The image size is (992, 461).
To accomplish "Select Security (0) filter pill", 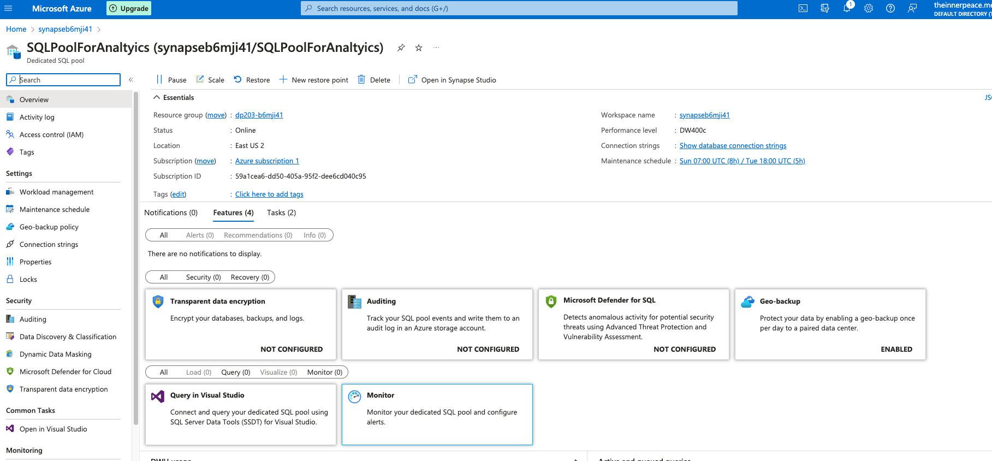I will point(203,277).
